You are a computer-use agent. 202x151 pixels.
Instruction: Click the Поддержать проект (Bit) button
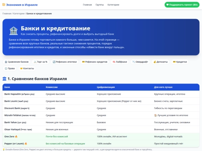coord(182,5)
